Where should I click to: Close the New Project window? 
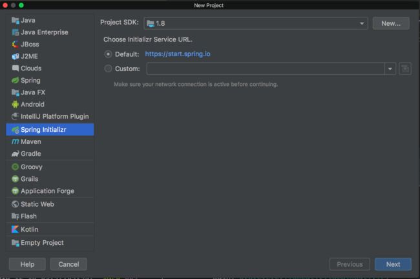pos(5,5)
